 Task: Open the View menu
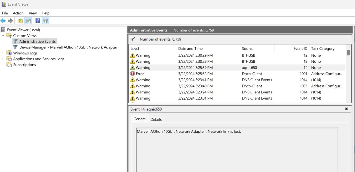[33, 13]
